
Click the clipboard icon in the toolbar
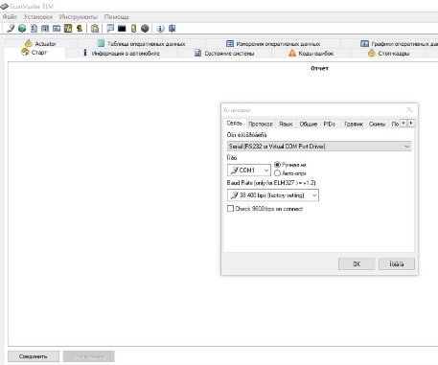pos(95,29)
